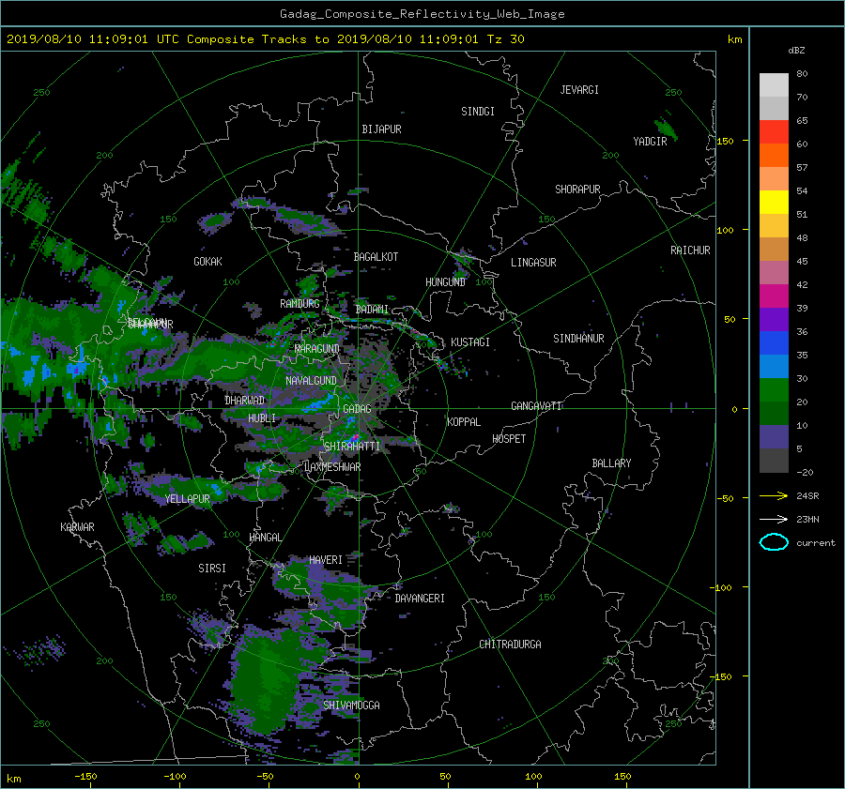The height and width of the screenshot is (789, 845).
Task: Click the BADAMI city label
Action: (372, 310)
